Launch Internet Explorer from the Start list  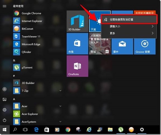click(37, 21)
